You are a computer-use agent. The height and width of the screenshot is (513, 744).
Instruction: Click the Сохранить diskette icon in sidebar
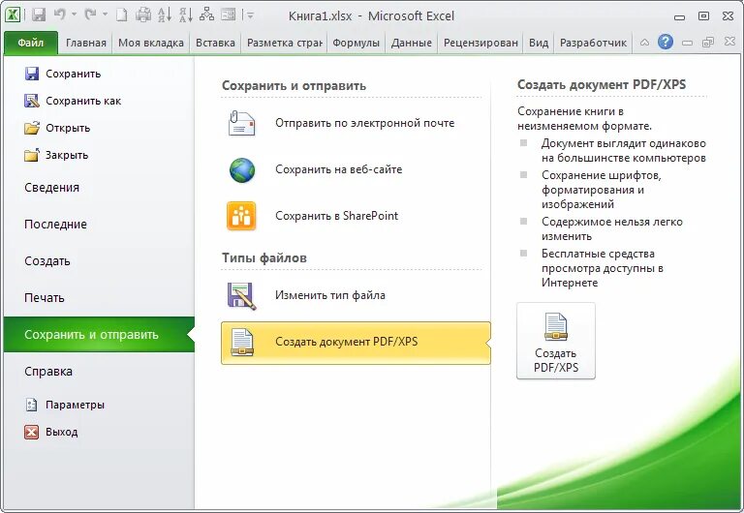[x=32, y=74]
